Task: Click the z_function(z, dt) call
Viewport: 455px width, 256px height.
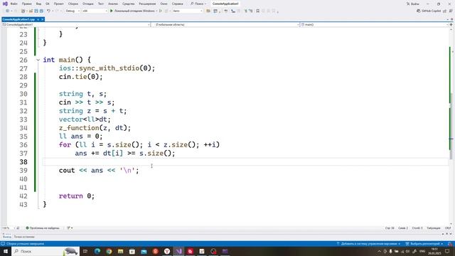Action: [95, 128]
